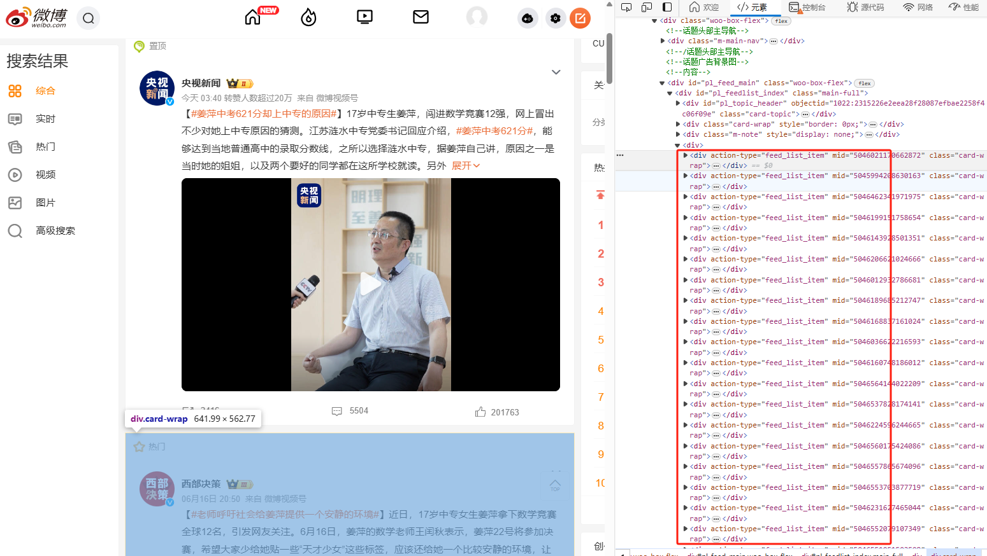Image resolution: width=987 pixels, height=556 pixels.
Task: Open the 央视新闻 username link
Action: click(x=201, y=83)
